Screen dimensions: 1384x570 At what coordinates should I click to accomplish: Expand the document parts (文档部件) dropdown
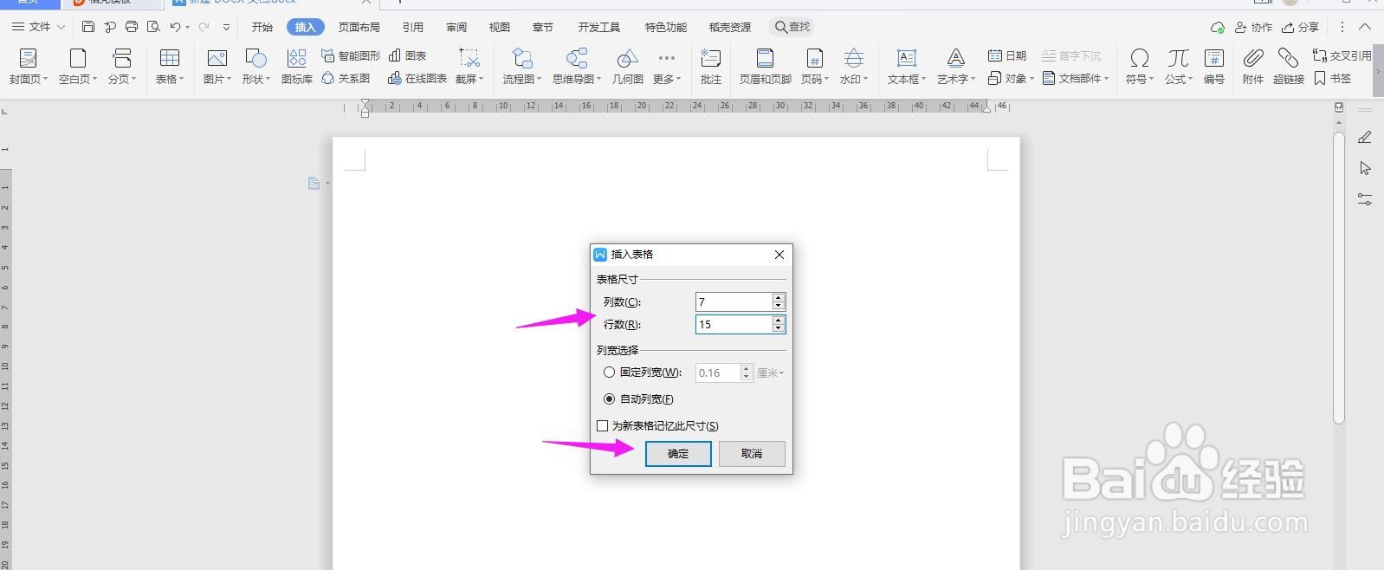pyautogui.click(x=1106, y=79)
